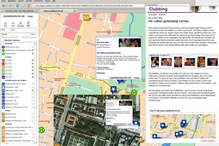Click the Clubbing section heading
219x146 pixels.
(158, 9)
